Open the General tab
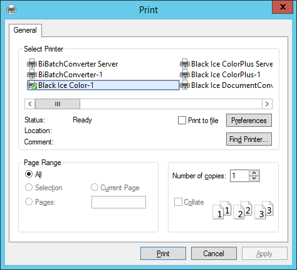Image resolution: width=297 pixels, height=270 pixels. pos(25,30)
